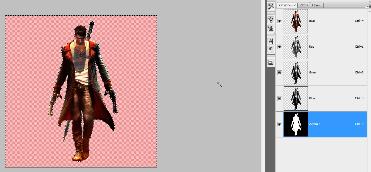Click the Ctrl+2 shortcut label

pyautogui.click(x=359, y=73)
